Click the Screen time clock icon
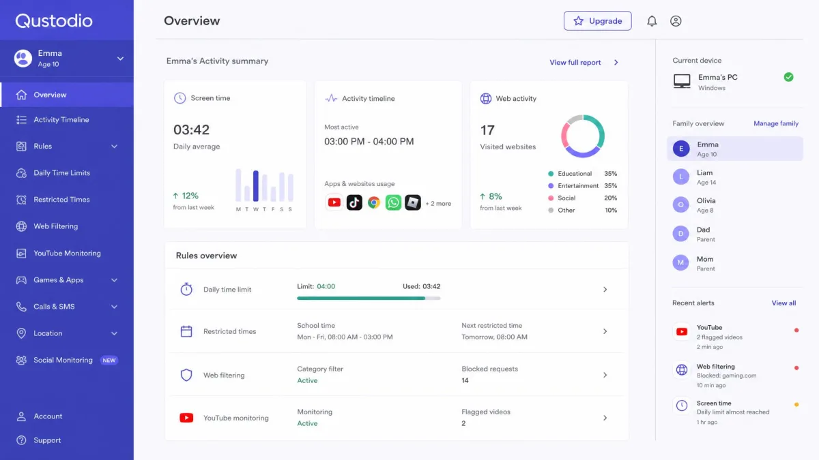The height and width of the screenshot is (460, 819). tap(179, 98)
